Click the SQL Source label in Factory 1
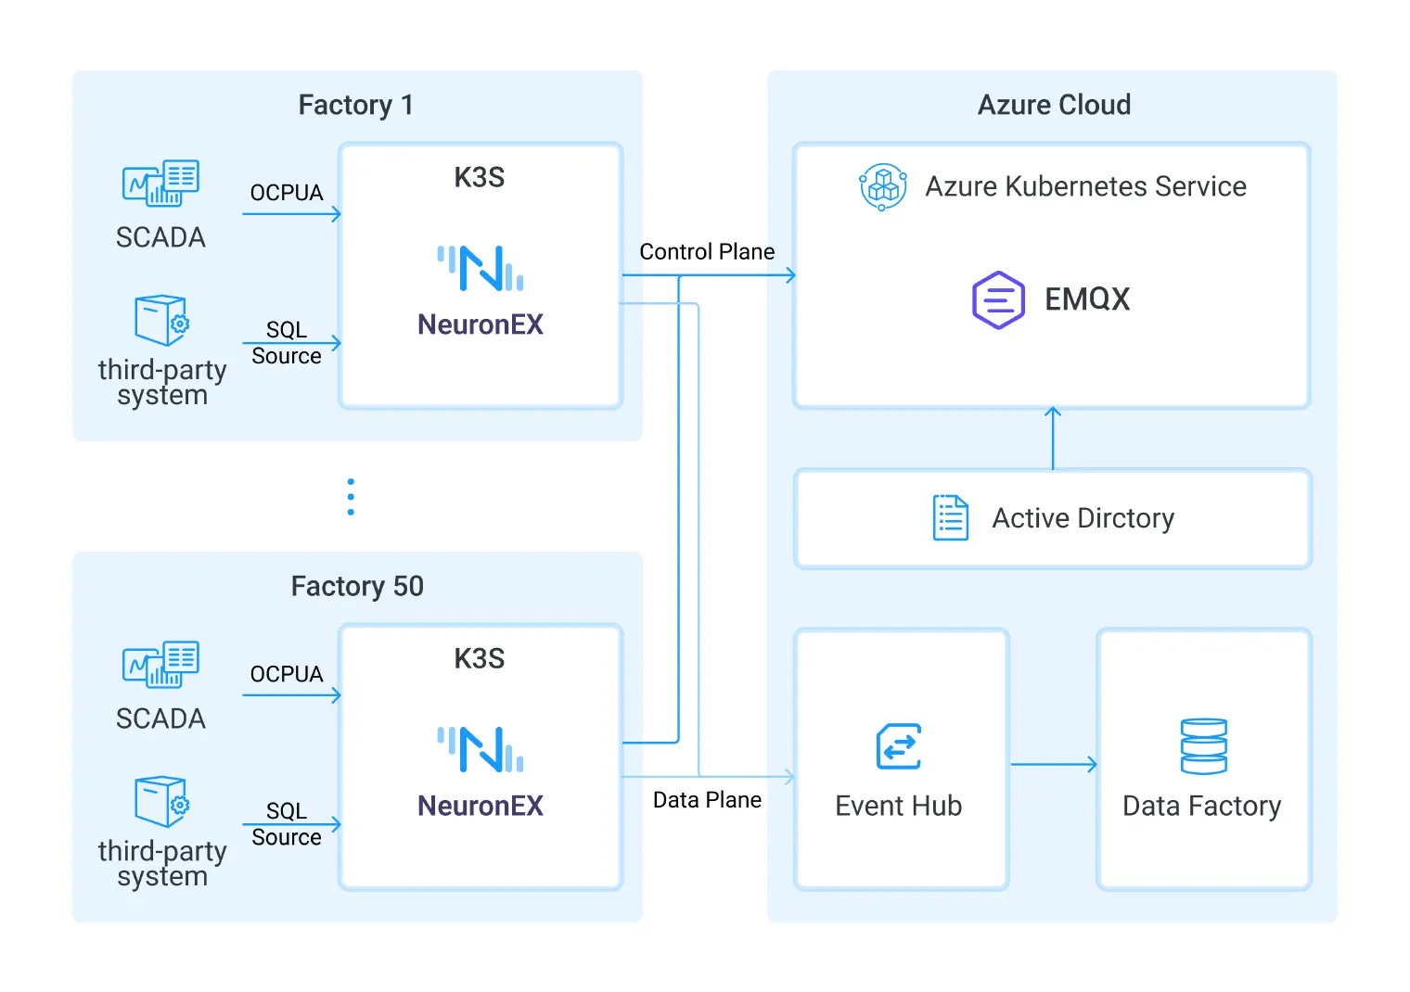Image resolution: width=1410 pixels, height=992 pixels. (x=287, y=343)
